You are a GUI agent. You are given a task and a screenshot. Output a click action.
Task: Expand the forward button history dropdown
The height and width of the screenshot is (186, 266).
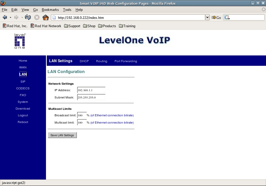click(x=22, y=17)
